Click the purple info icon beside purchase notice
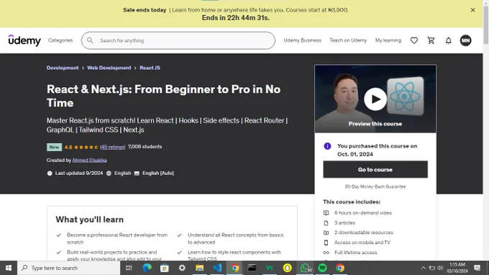This screenshot has height=275, width=489. coord(327,146)
